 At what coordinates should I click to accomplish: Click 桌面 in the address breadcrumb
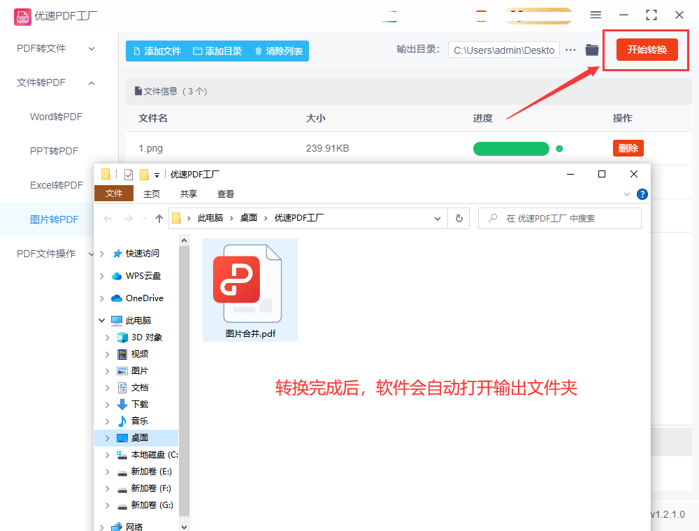249,218
